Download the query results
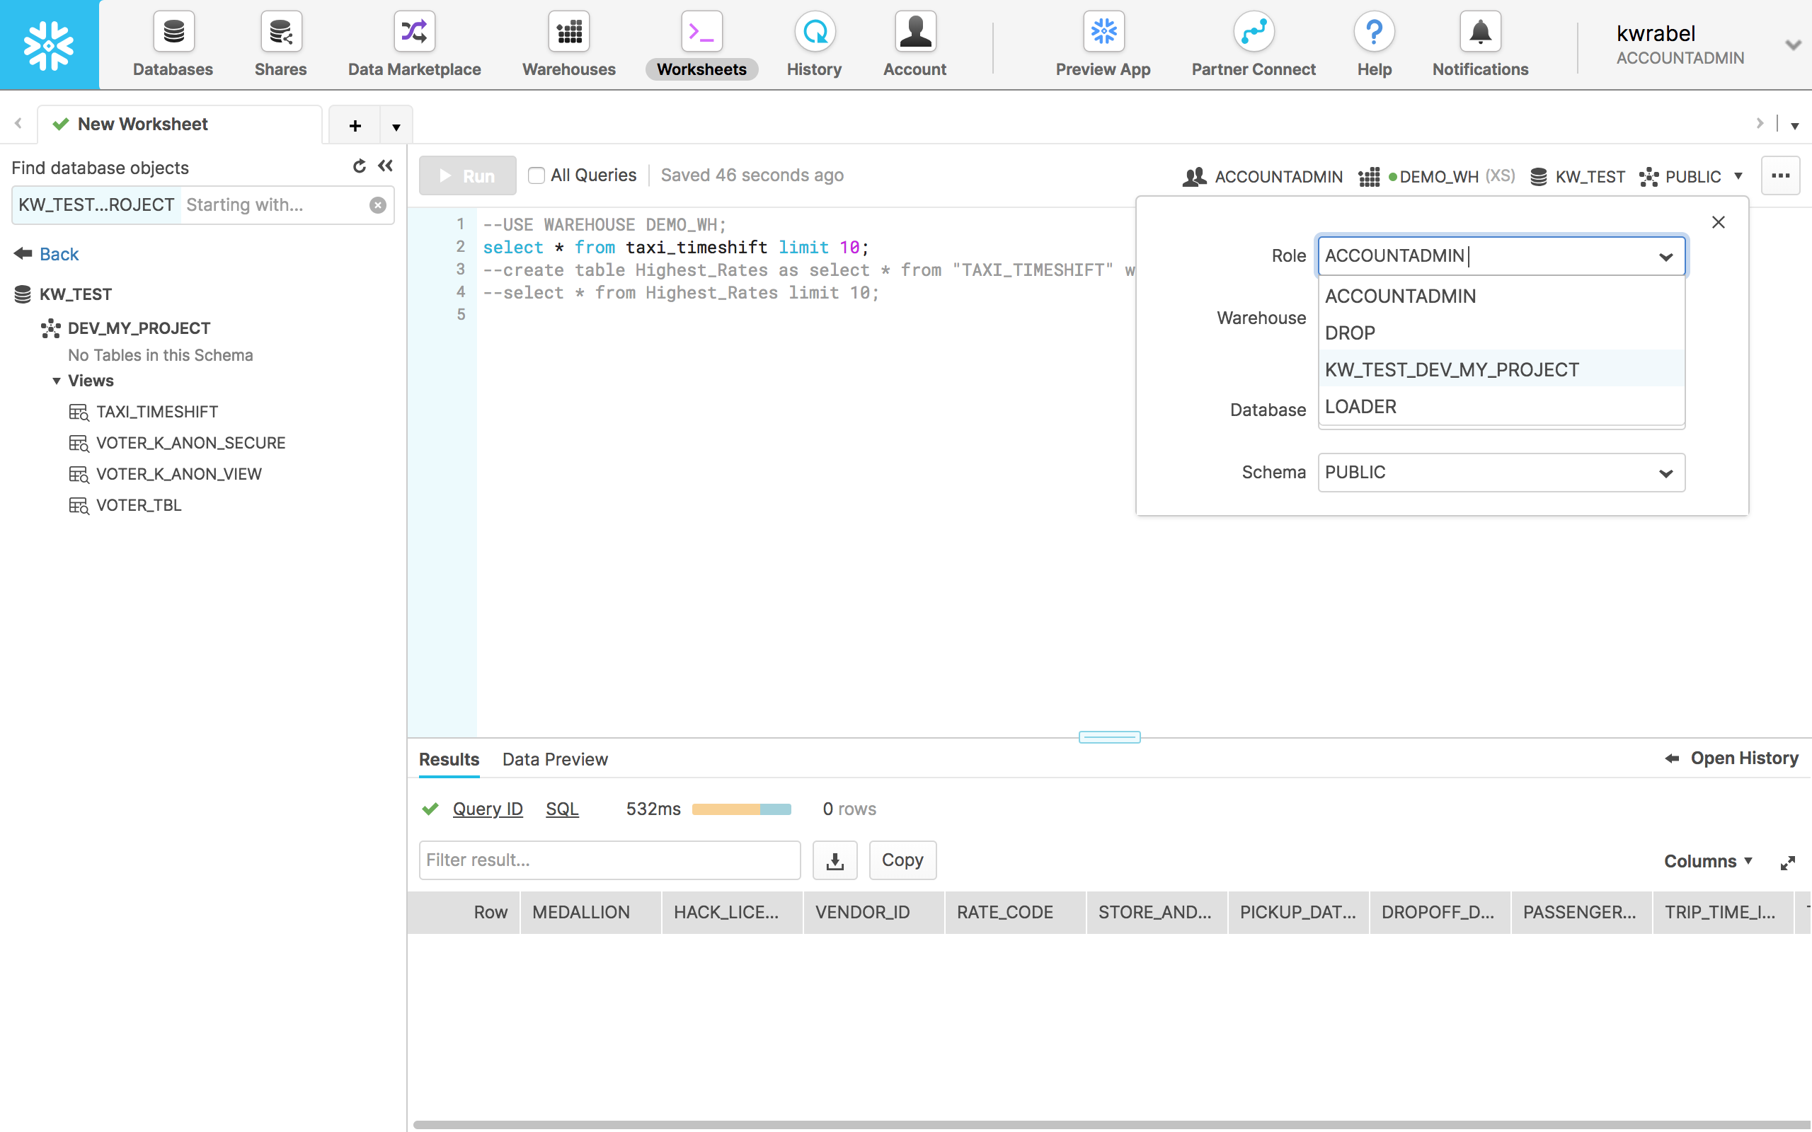1812x1132 pixels. point(835,860)
